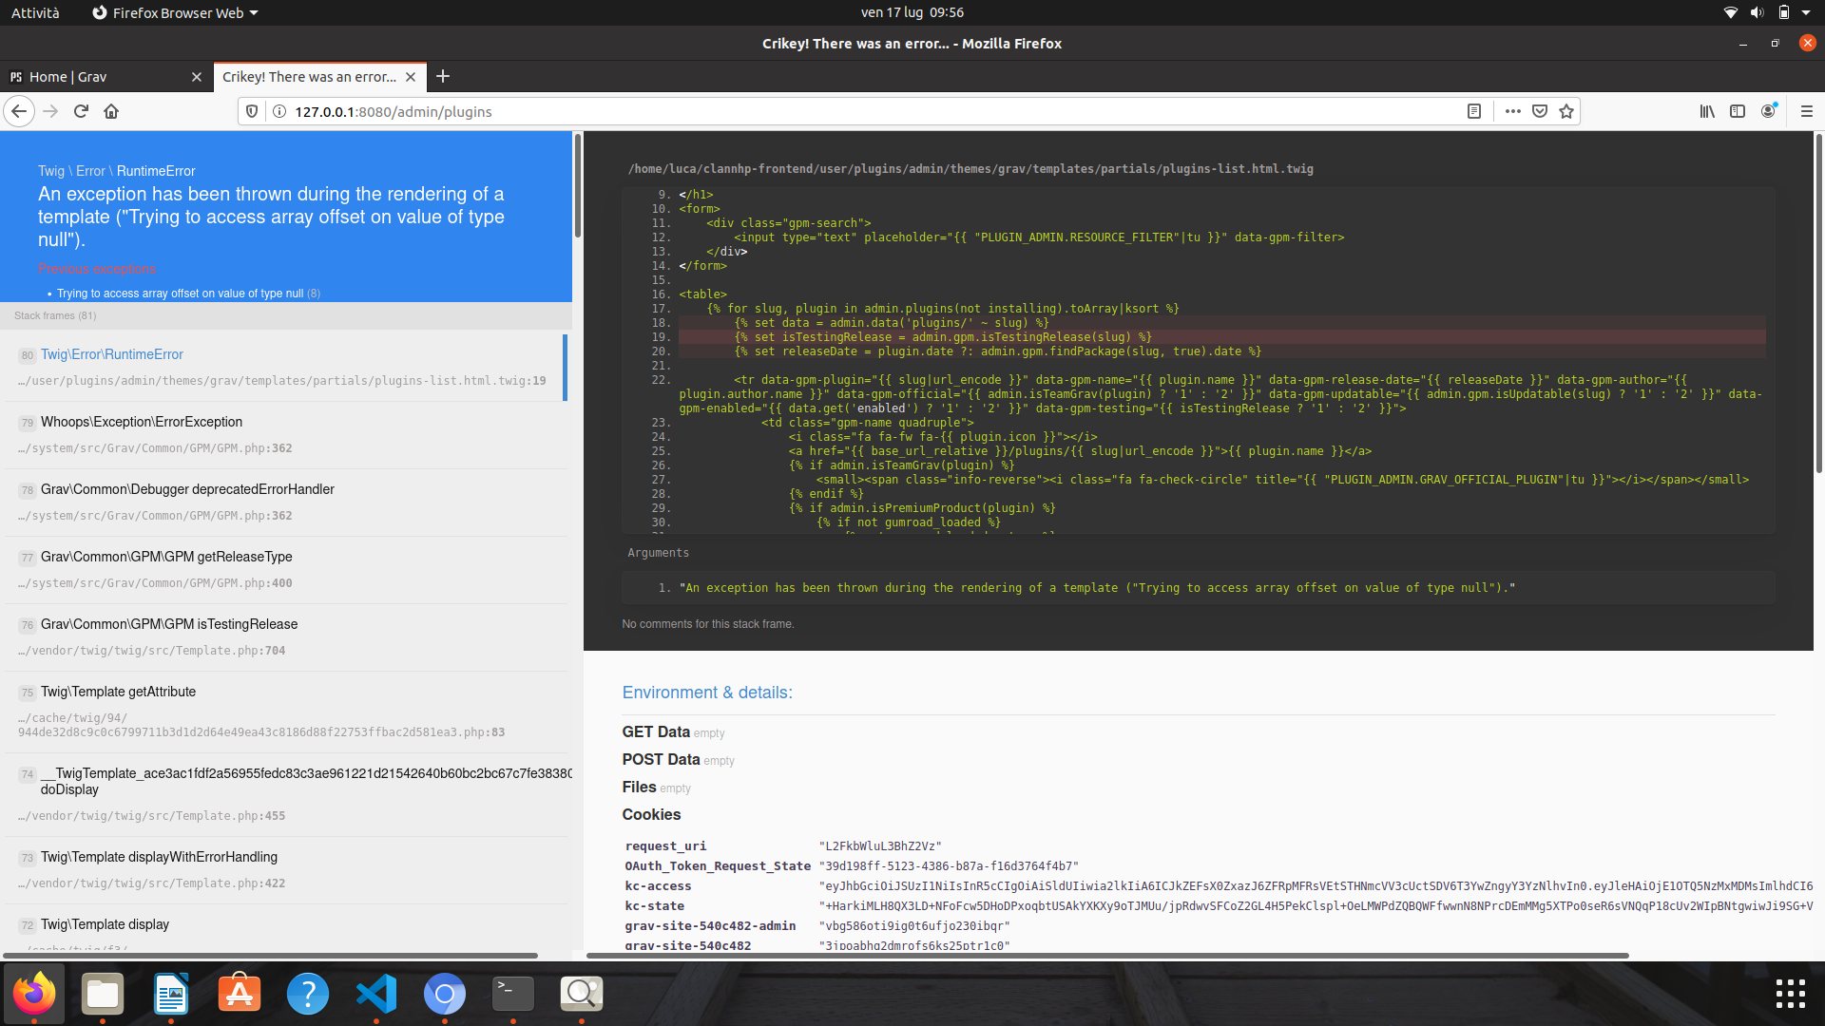Open Firefox Browser Web app menu
Viewport: 1825px width, 1026px height.
click(x=176, y=12)
